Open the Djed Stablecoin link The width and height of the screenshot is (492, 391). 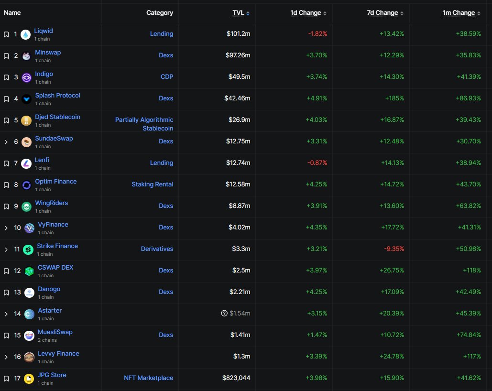[x=57, y=117]
